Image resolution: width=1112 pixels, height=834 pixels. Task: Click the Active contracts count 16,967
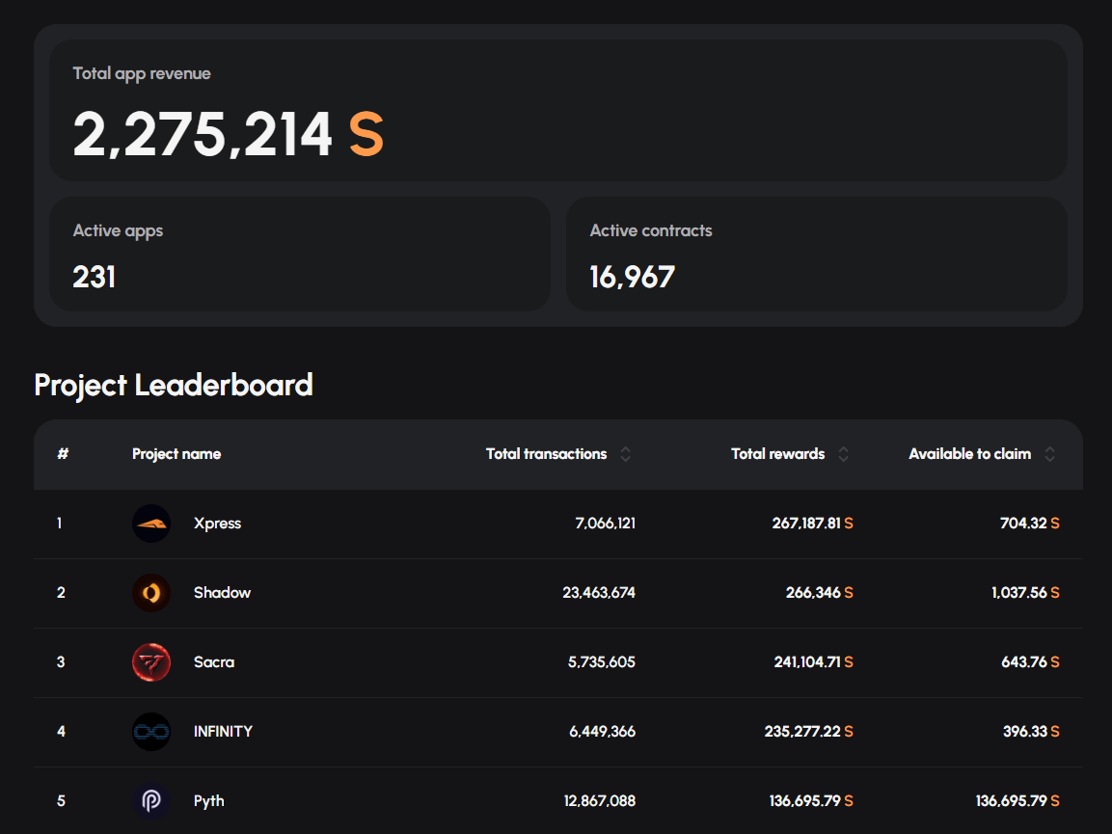633,278
